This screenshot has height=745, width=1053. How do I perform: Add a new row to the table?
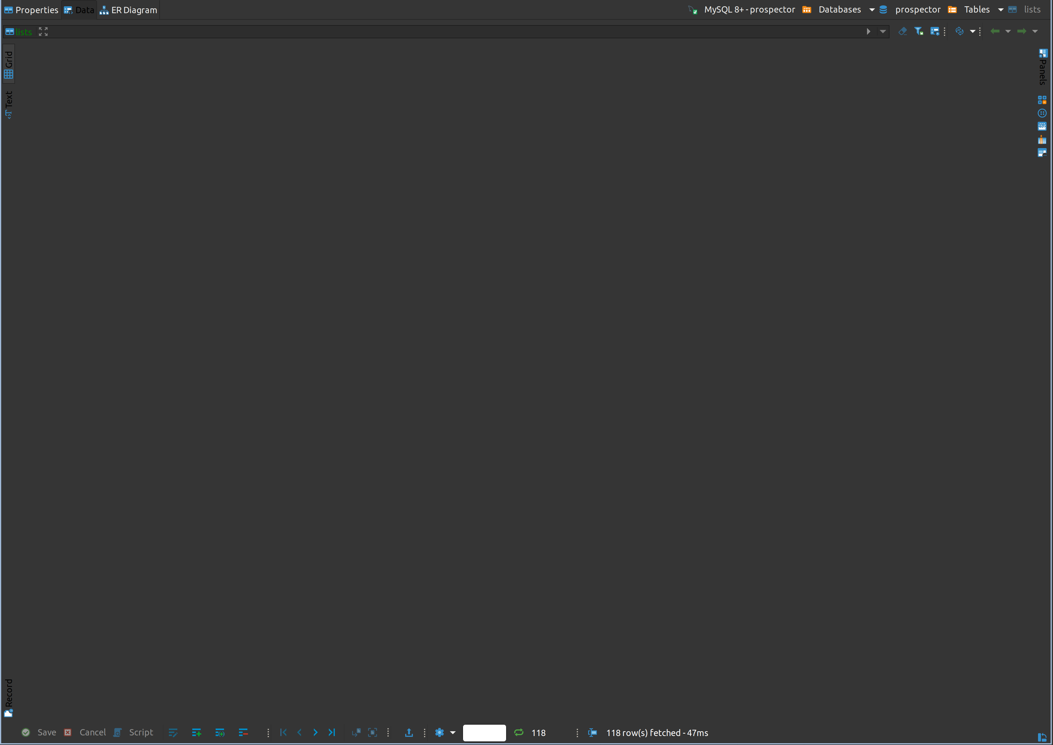[x=196, y=733]
